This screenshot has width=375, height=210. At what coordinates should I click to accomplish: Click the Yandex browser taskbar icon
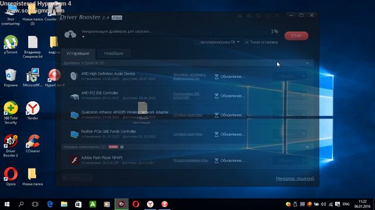click(x=150, y=204)
